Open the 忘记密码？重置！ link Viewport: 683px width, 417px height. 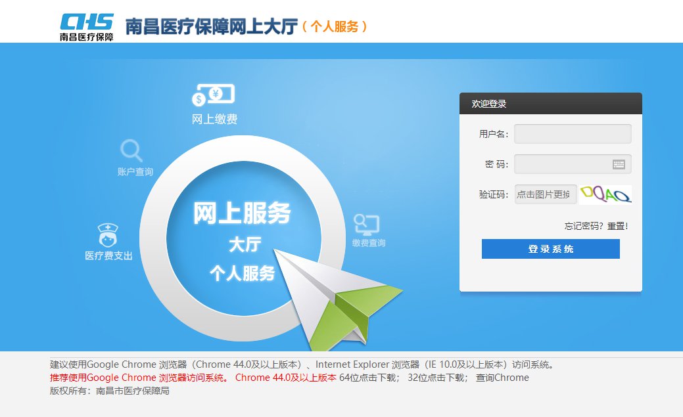click(596, 226)
